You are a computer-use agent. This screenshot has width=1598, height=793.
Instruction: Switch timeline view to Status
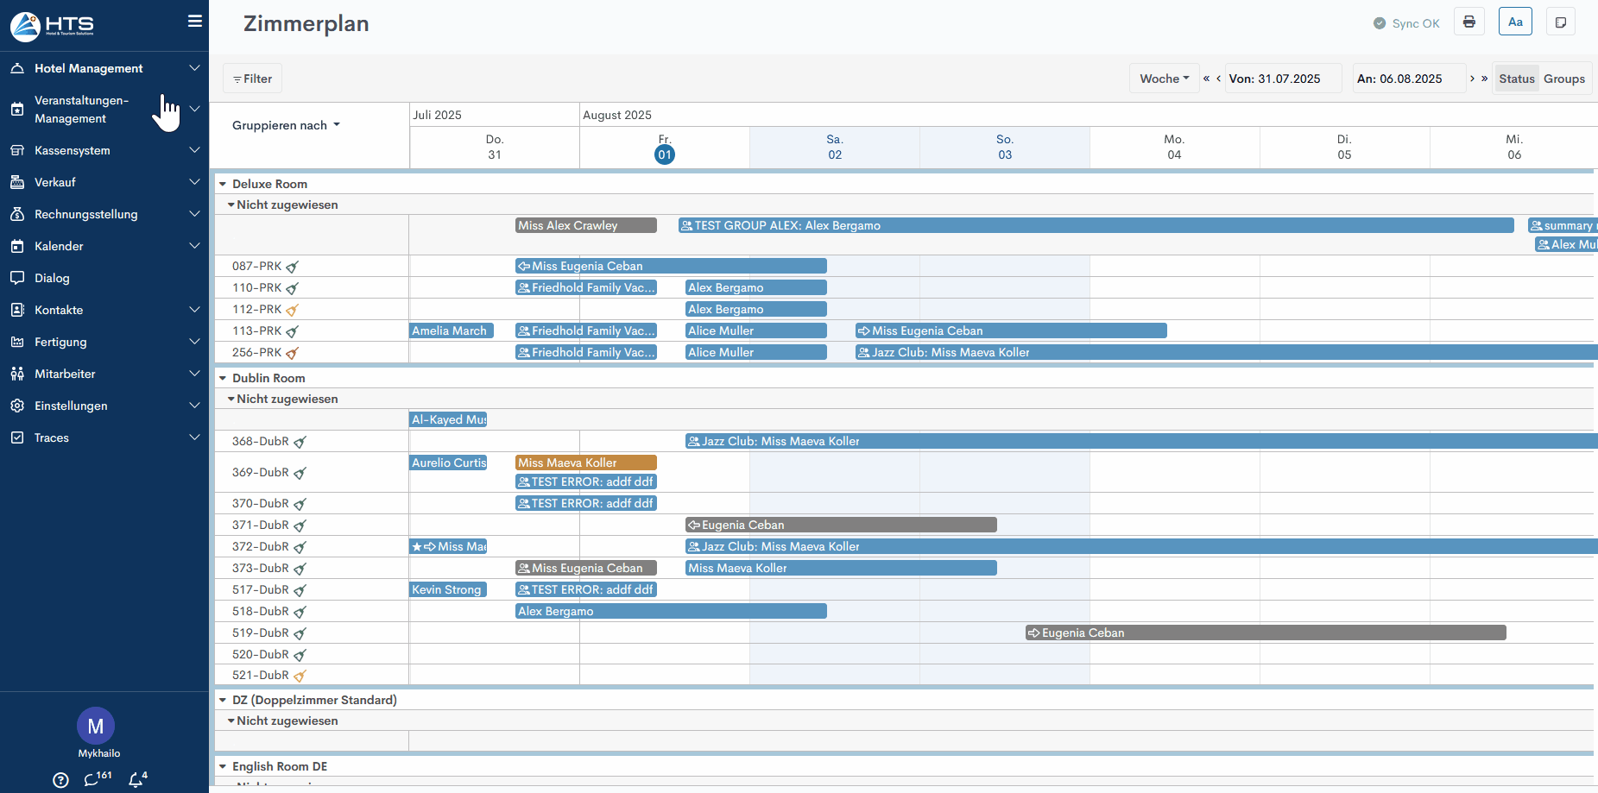click(1516, 79)
